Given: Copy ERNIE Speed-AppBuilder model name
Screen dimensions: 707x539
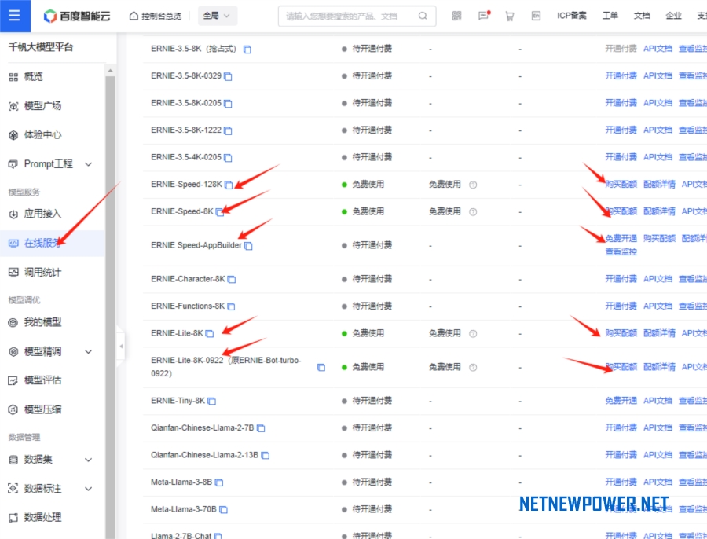Looking at the screenshot, I should 248,245.
